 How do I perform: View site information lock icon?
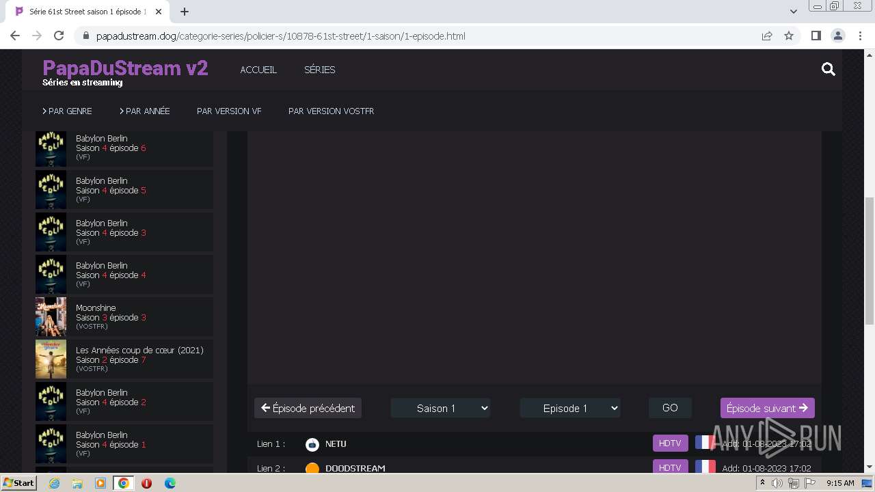[x=85, y=36]
